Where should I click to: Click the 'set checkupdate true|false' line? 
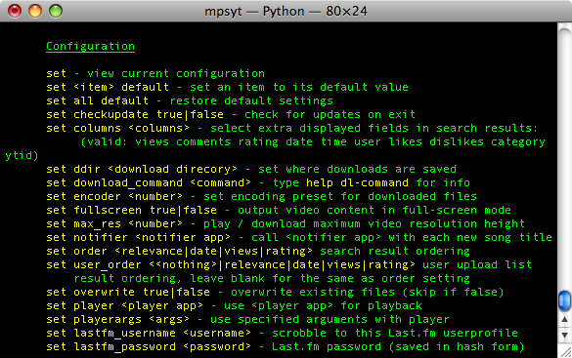tap(231, 114)
